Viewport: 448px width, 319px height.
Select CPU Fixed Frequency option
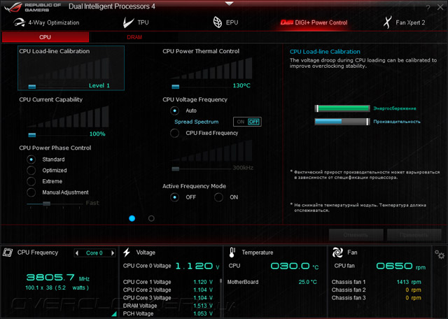pyautogui.click(x=174, y=133)
